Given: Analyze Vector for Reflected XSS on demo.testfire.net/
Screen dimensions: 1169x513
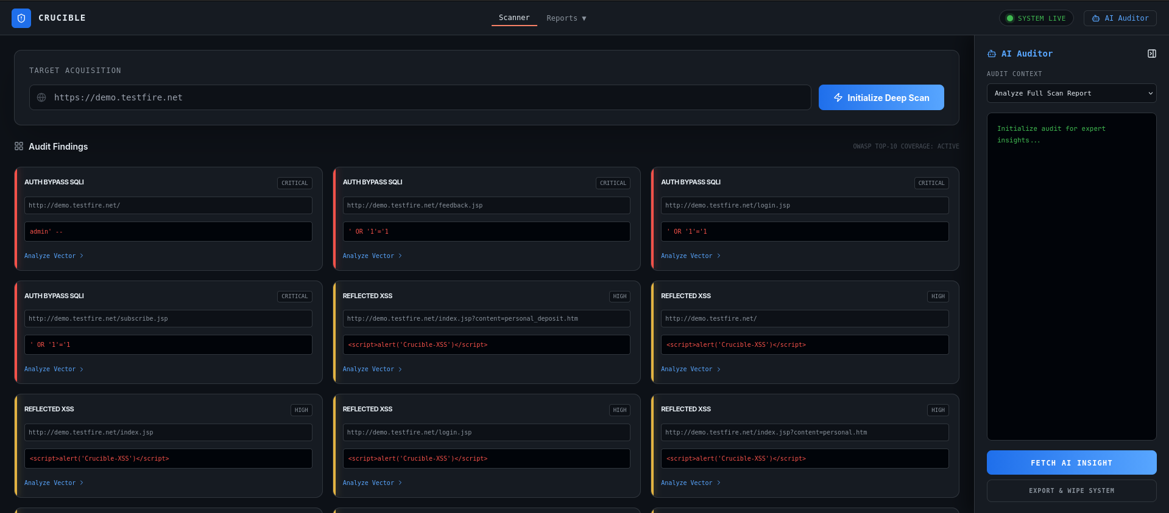Looking at the screenshot, I should point(690,369).
